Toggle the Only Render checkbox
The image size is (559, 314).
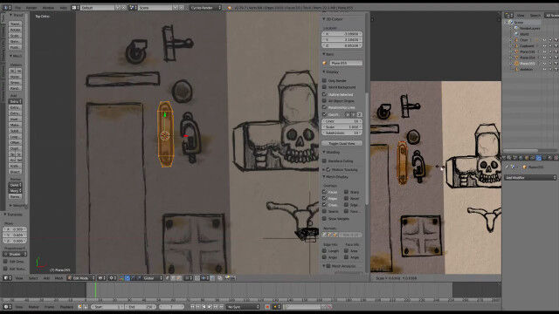[324, 81]
